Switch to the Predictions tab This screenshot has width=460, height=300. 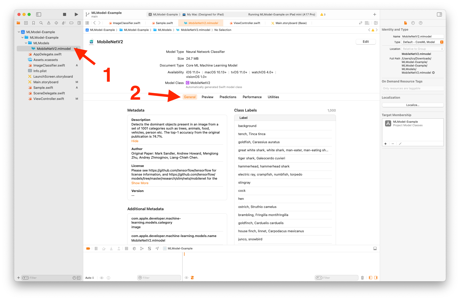click(x=228, y=97)
